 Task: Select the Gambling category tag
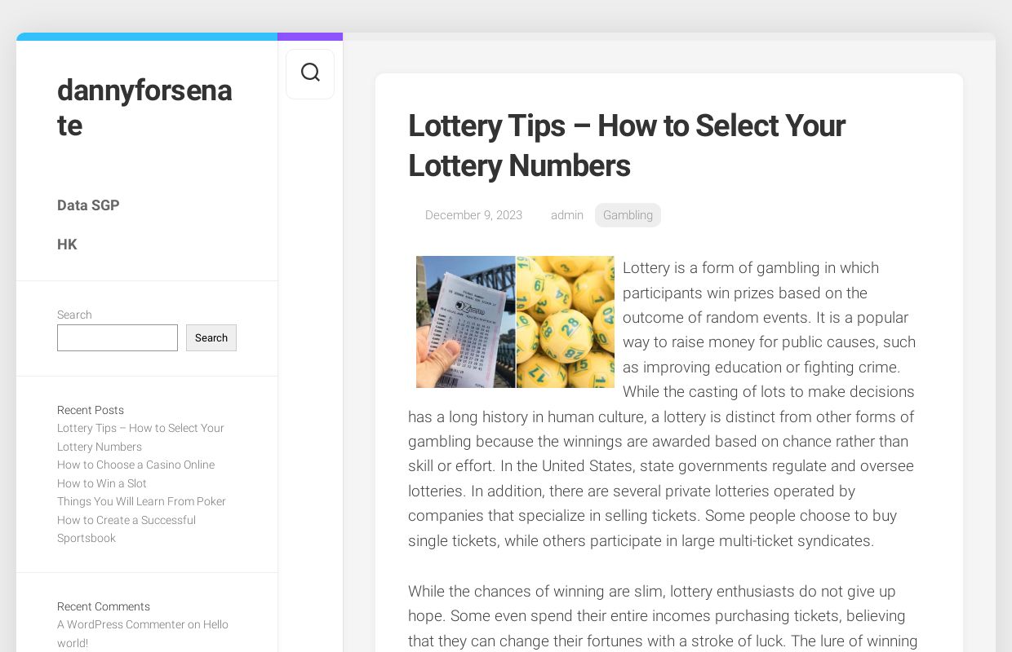pos(628,215)
